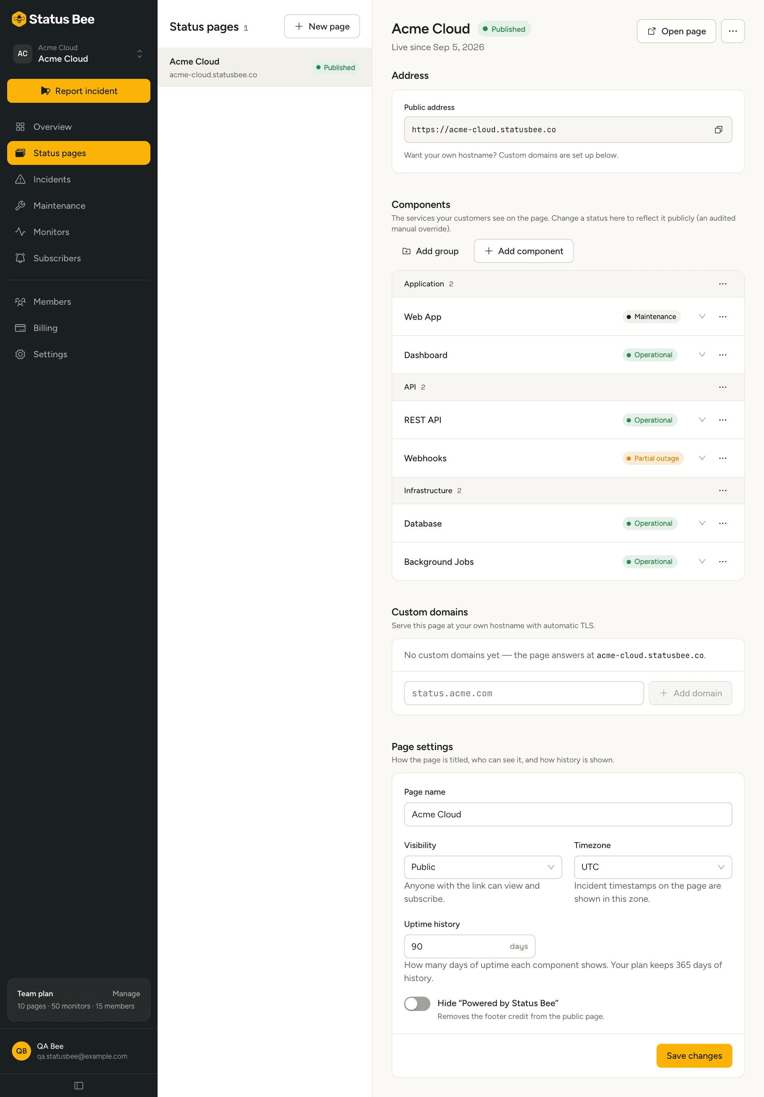Click the Open page button

[676, 31]
